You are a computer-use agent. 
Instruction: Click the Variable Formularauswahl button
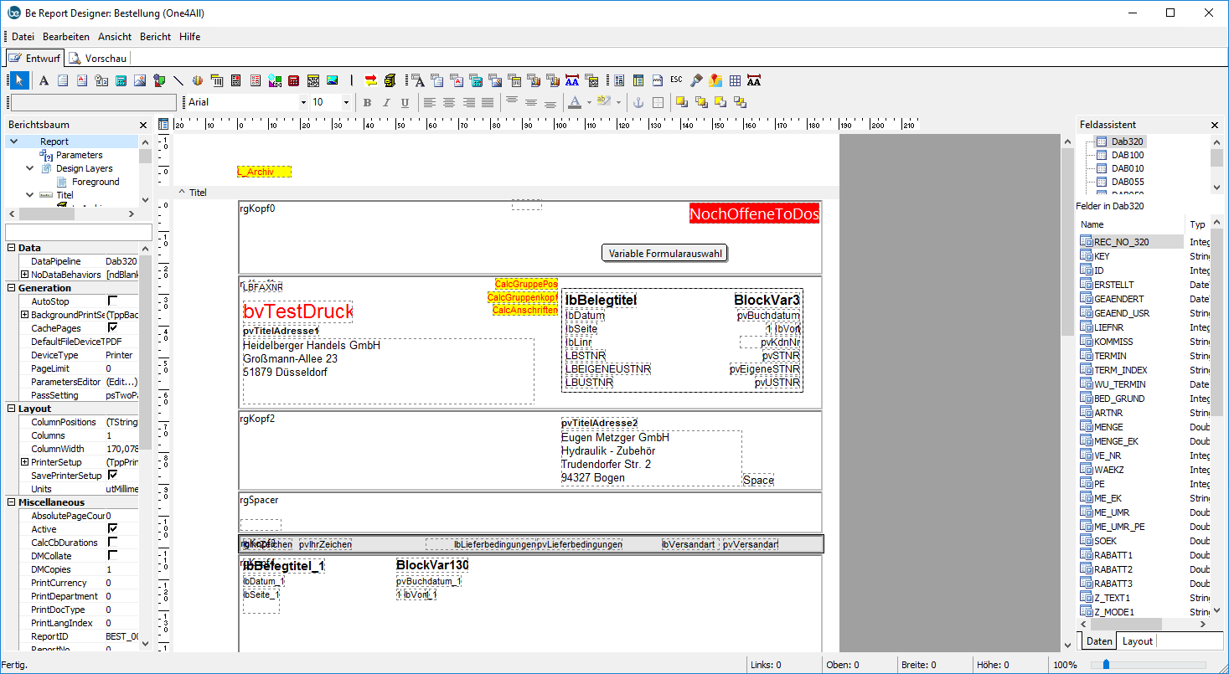click(665, 254)
